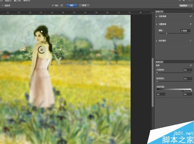
Task: Open the Window (窗口) menu
Action: pos(17,1)
